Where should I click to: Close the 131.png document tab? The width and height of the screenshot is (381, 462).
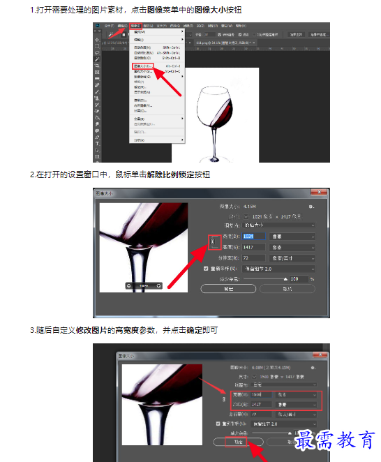(x=254, y=43)
